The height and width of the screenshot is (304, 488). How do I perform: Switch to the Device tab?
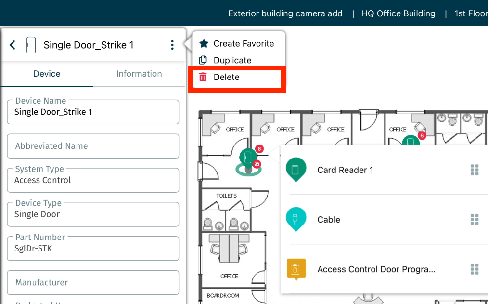47,74
